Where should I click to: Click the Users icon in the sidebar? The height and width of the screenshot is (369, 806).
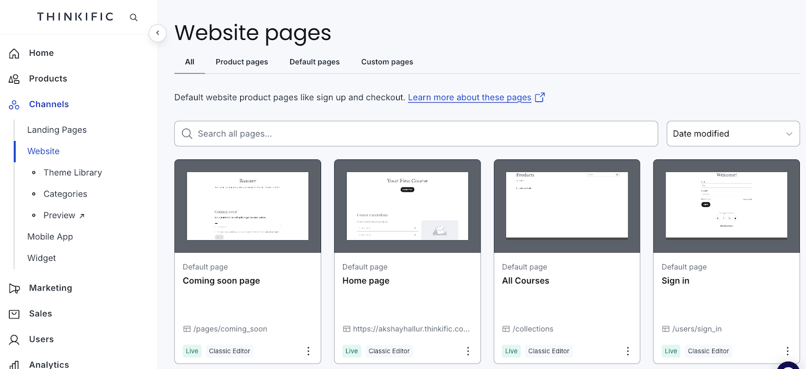[14, 339]
